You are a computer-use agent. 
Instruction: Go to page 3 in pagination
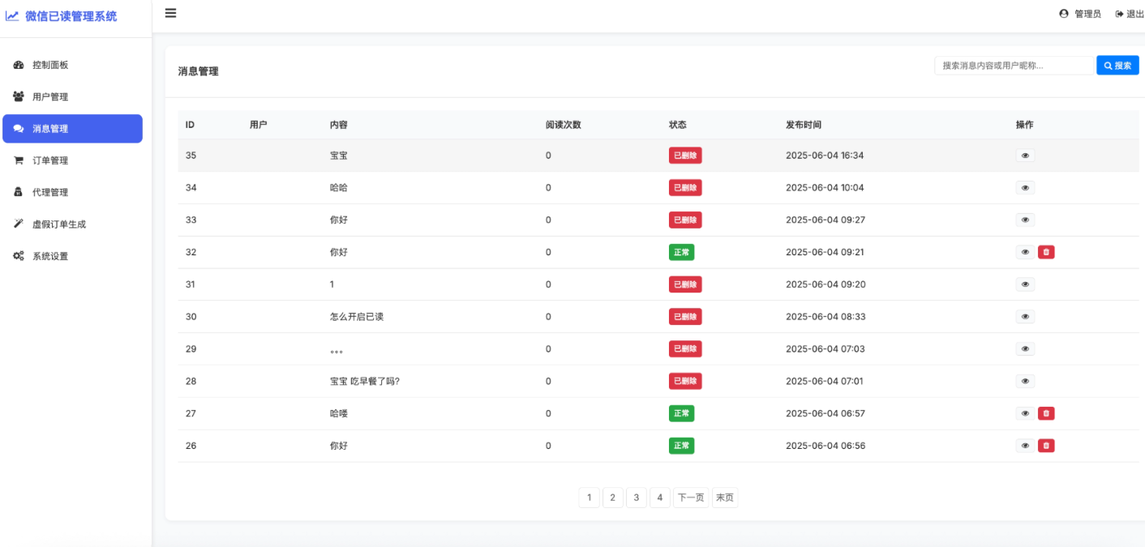636,497
